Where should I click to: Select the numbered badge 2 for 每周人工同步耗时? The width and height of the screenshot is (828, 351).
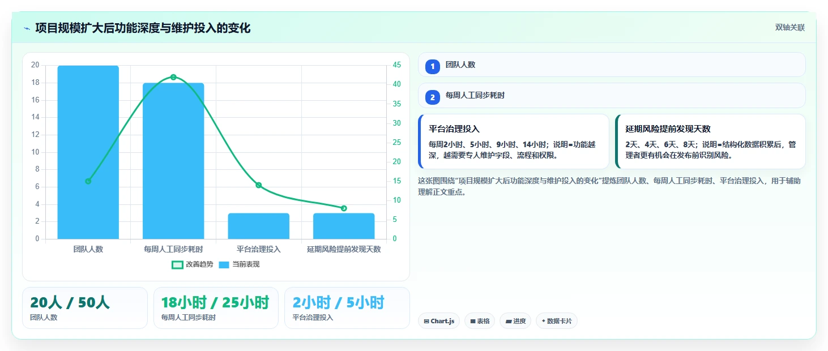(433, 97)
